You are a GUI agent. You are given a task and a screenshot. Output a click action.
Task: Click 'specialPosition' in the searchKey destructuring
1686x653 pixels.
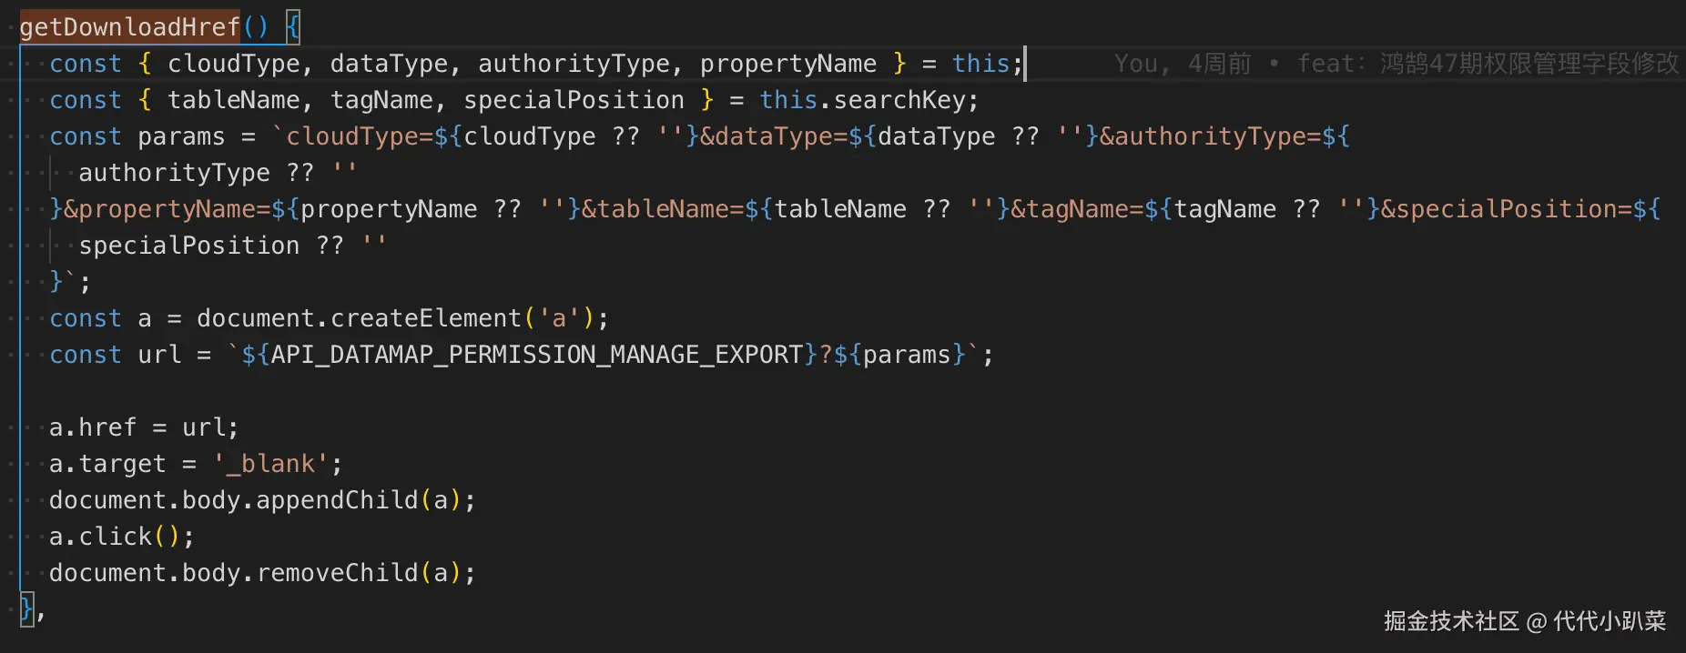coord(574,100)
